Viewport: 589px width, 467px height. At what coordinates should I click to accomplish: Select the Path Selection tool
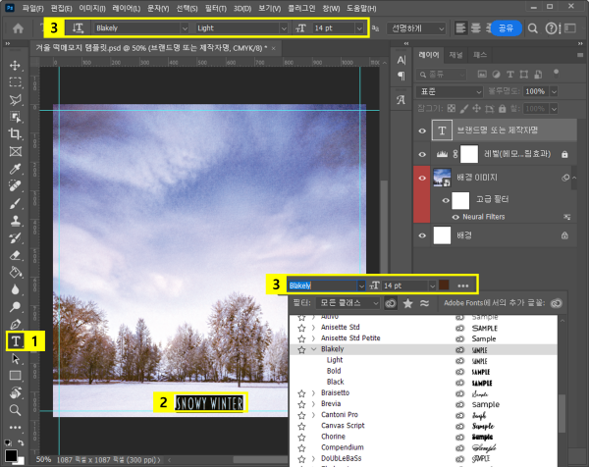[x=15, y=359]
